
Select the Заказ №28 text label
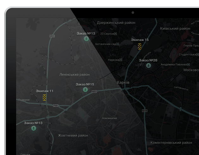coord(148,60)
